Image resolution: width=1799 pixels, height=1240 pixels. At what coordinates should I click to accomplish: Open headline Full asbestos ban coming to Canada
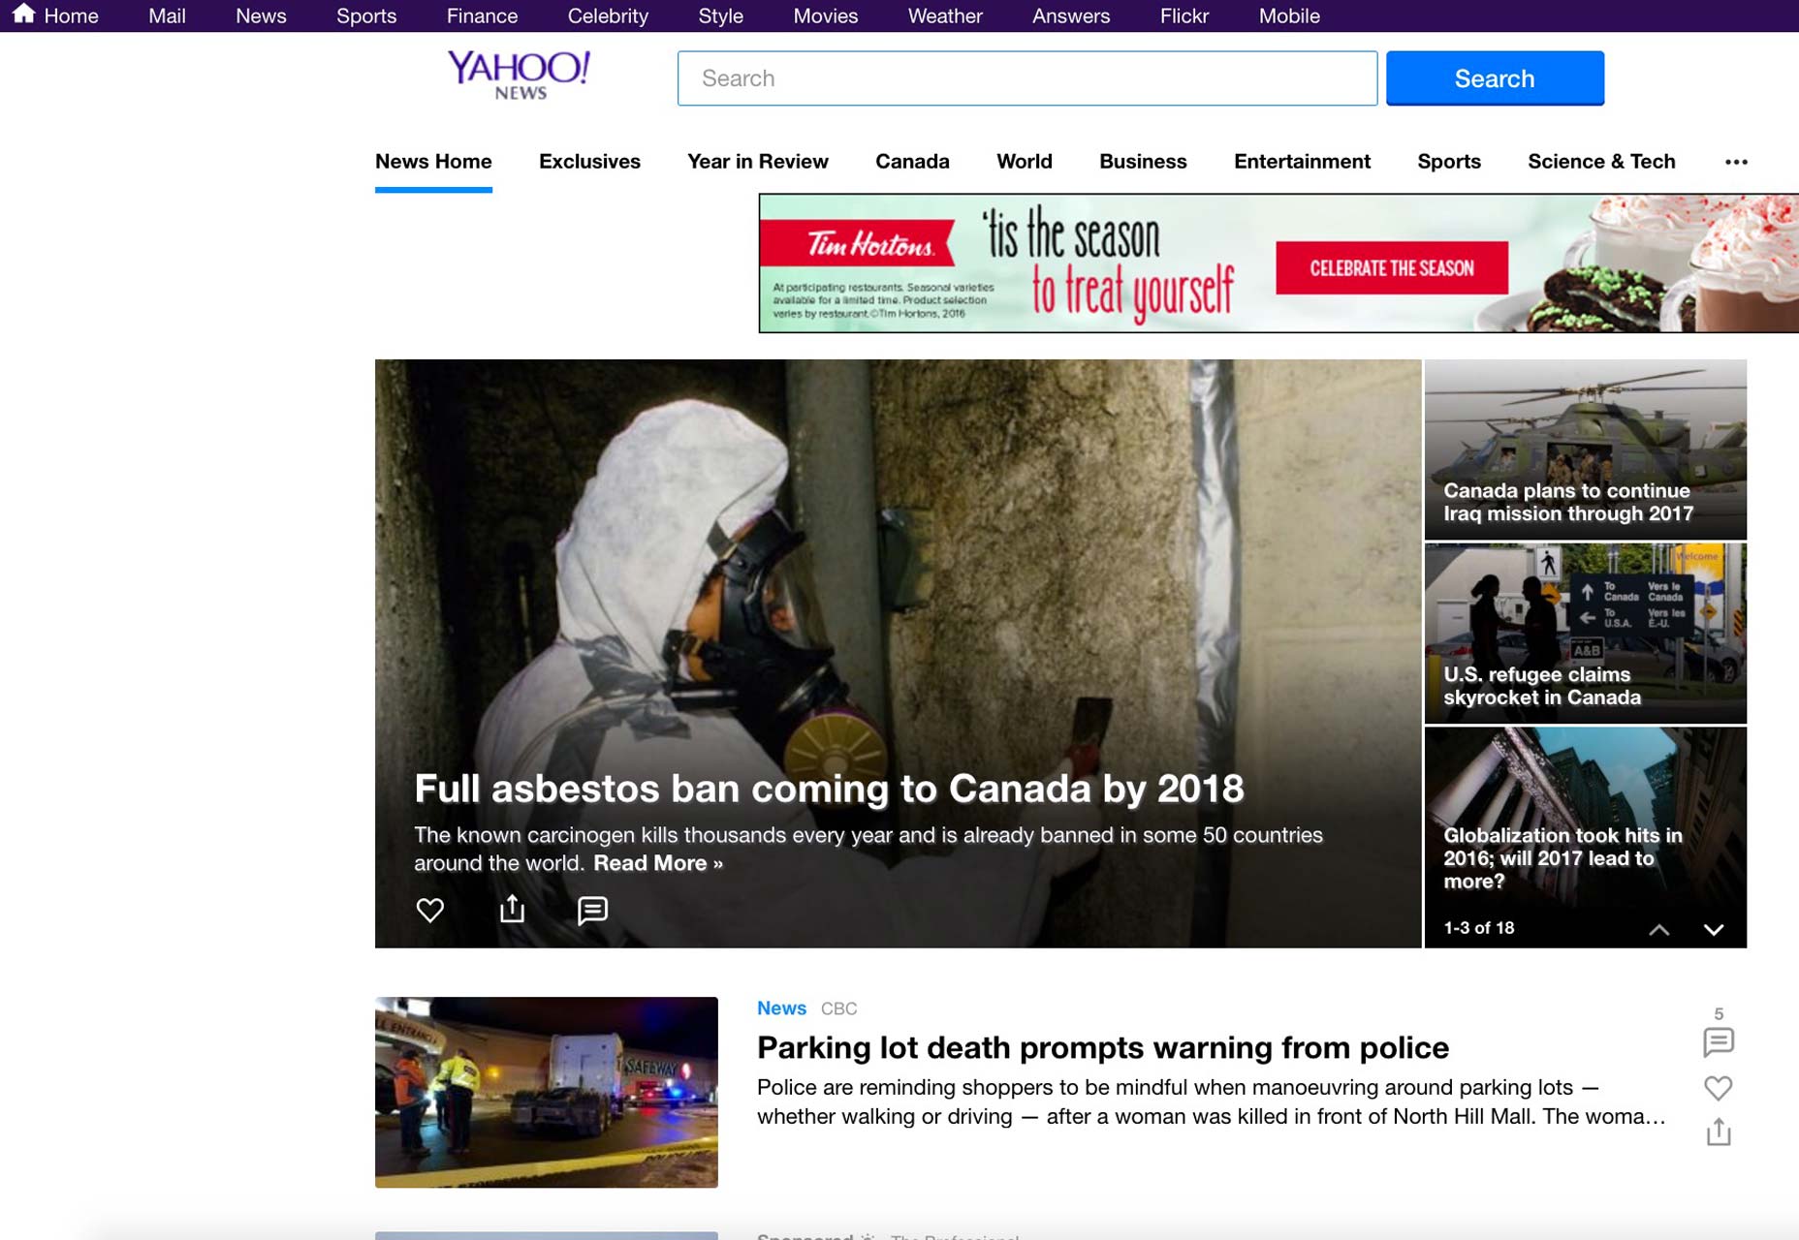click(829, 789)
